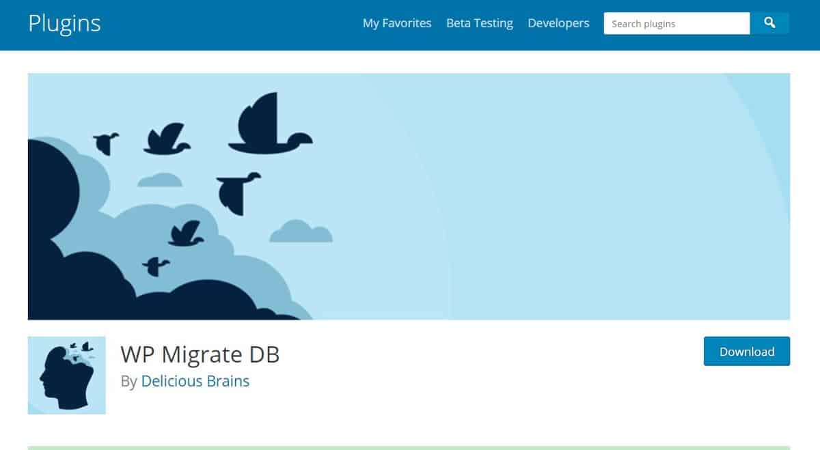Select the WP Migrate DB title text

(200, 354)
